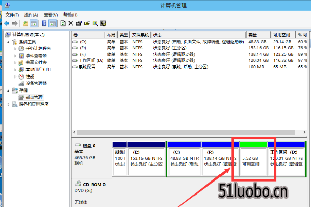Click the magnifier Explore toolbar icon
The image size is (311, 207).
coord(95,23)
